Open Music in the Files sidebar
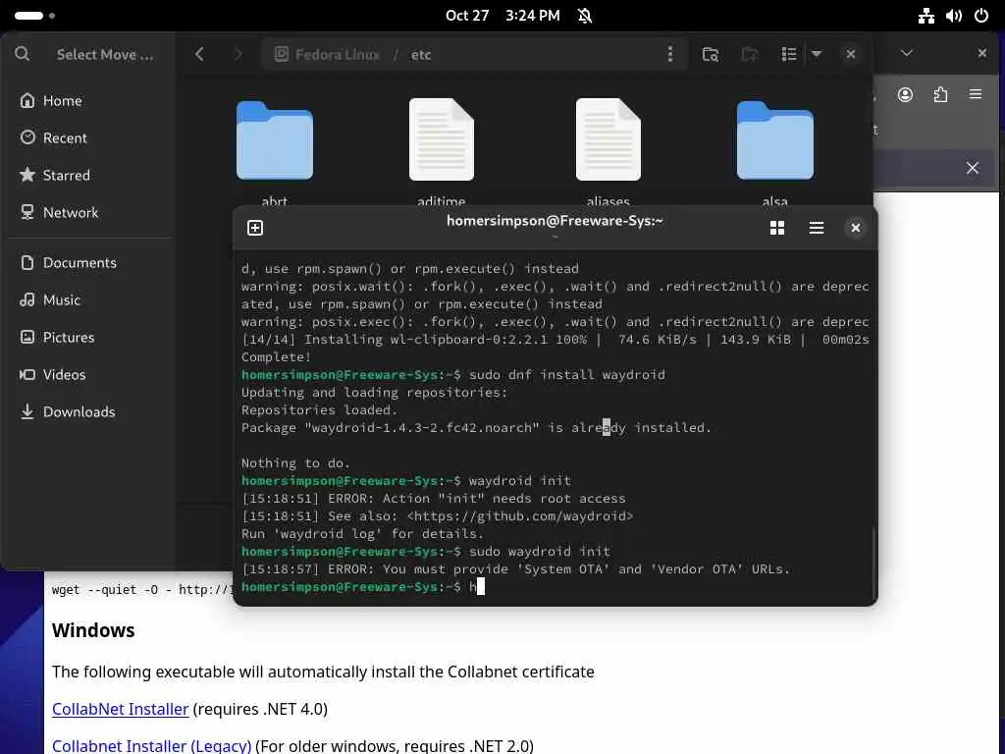The height and width of the screenshot is (754, 1005). 89,300
